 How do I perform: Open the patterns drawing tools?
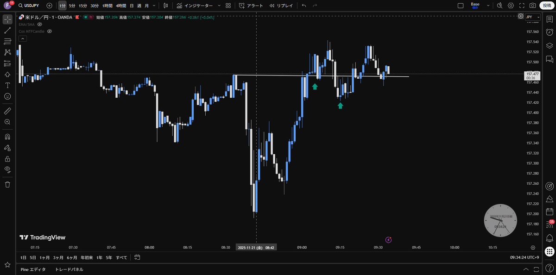7,52
